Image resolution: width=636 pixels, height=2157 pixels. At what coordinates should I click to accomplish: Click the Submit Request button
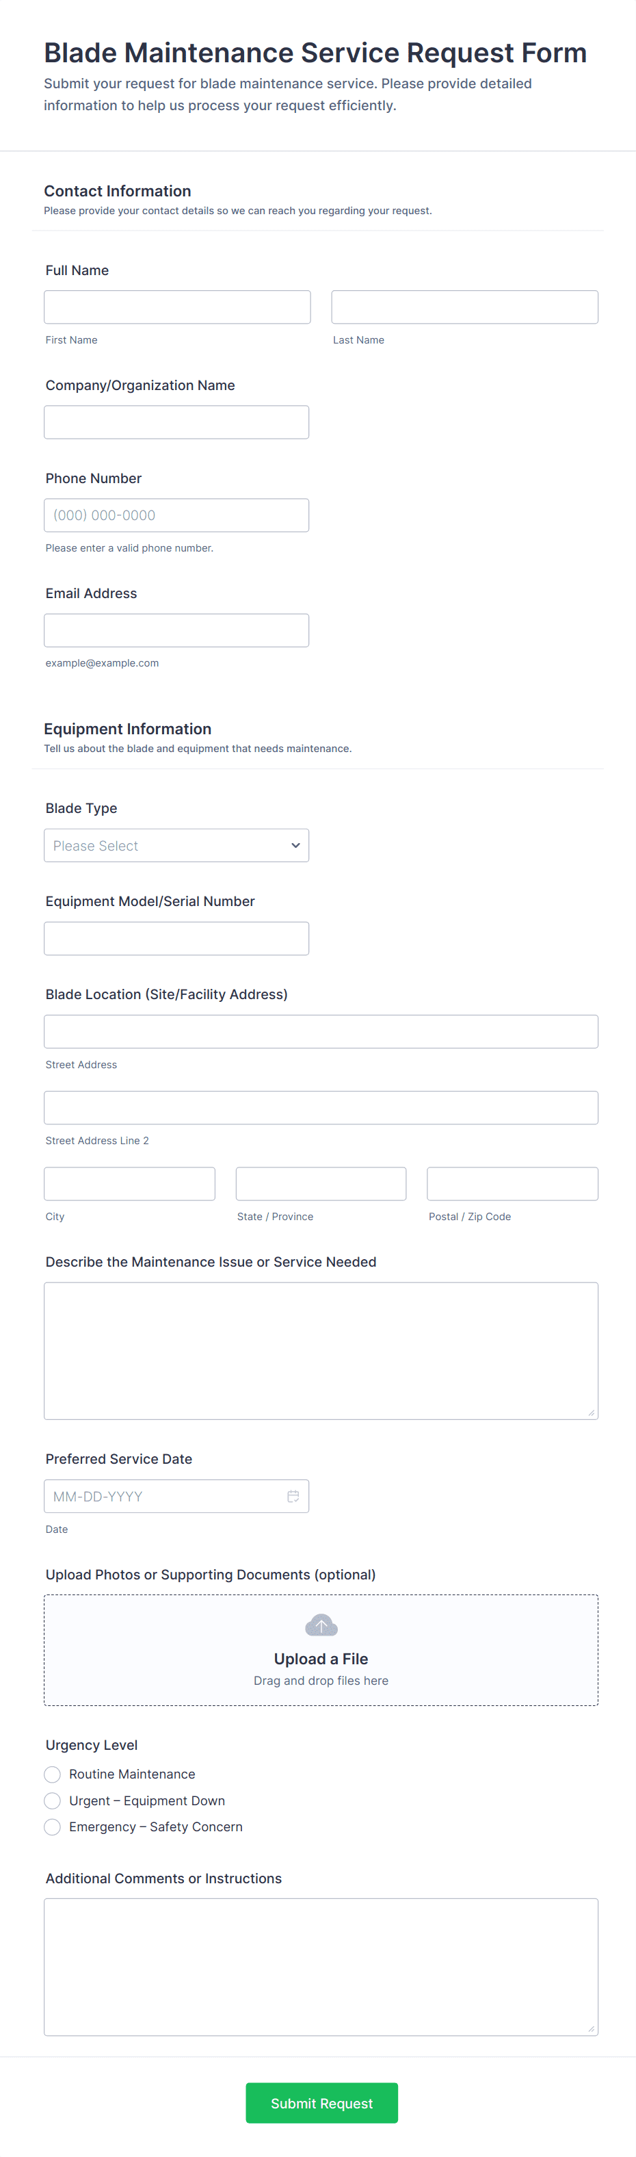pos(321,2102)
